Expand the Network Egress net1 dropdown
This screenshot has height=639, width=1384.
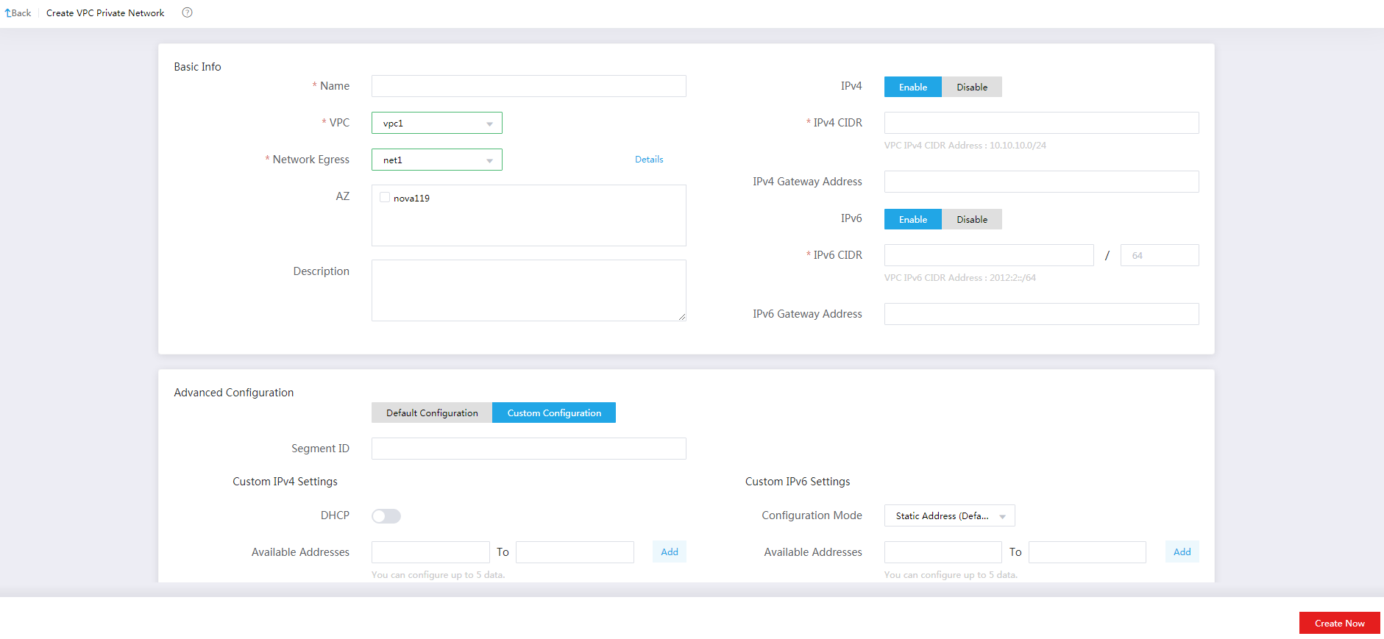pos(436,160)
